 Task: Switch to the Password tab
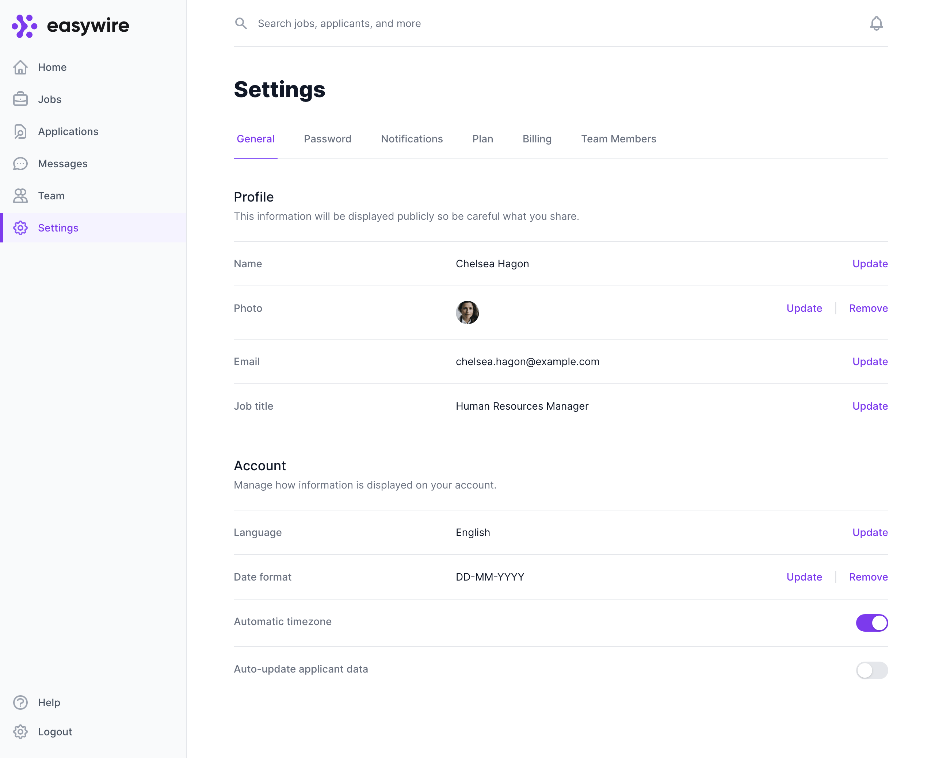pos(327,139)
